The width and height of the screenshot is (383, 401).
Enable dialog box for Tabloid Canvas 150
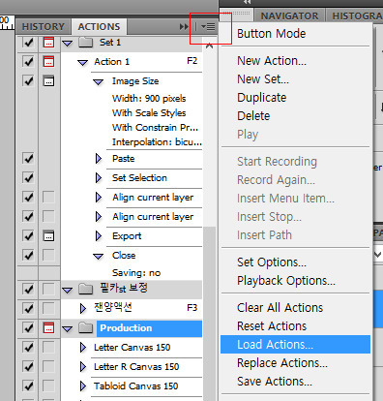pos(48,386)
